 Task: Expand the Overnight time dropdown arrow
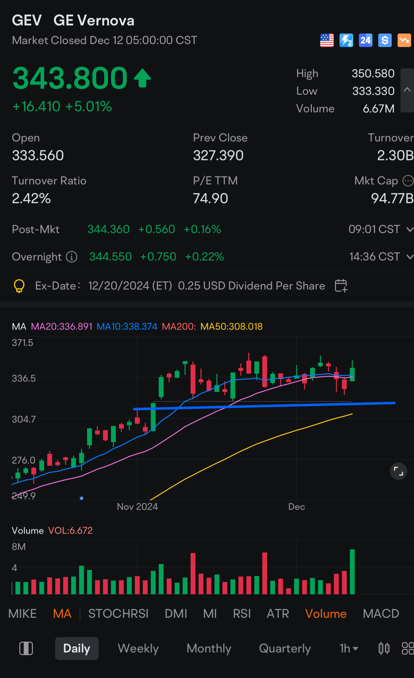pos(409,257)
